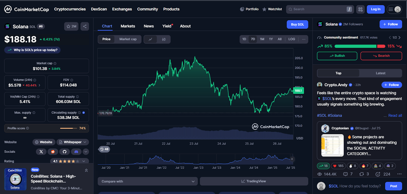This screenshot has width=407, height=194.
Task: Open post options ellipsis beside 224
Action: pyautogui.click(x=399, y=174)
